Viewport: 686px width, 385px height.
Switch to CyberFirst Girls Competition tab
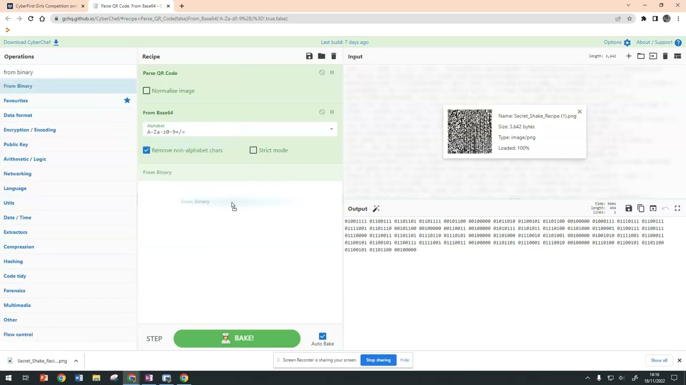point(46,6)
